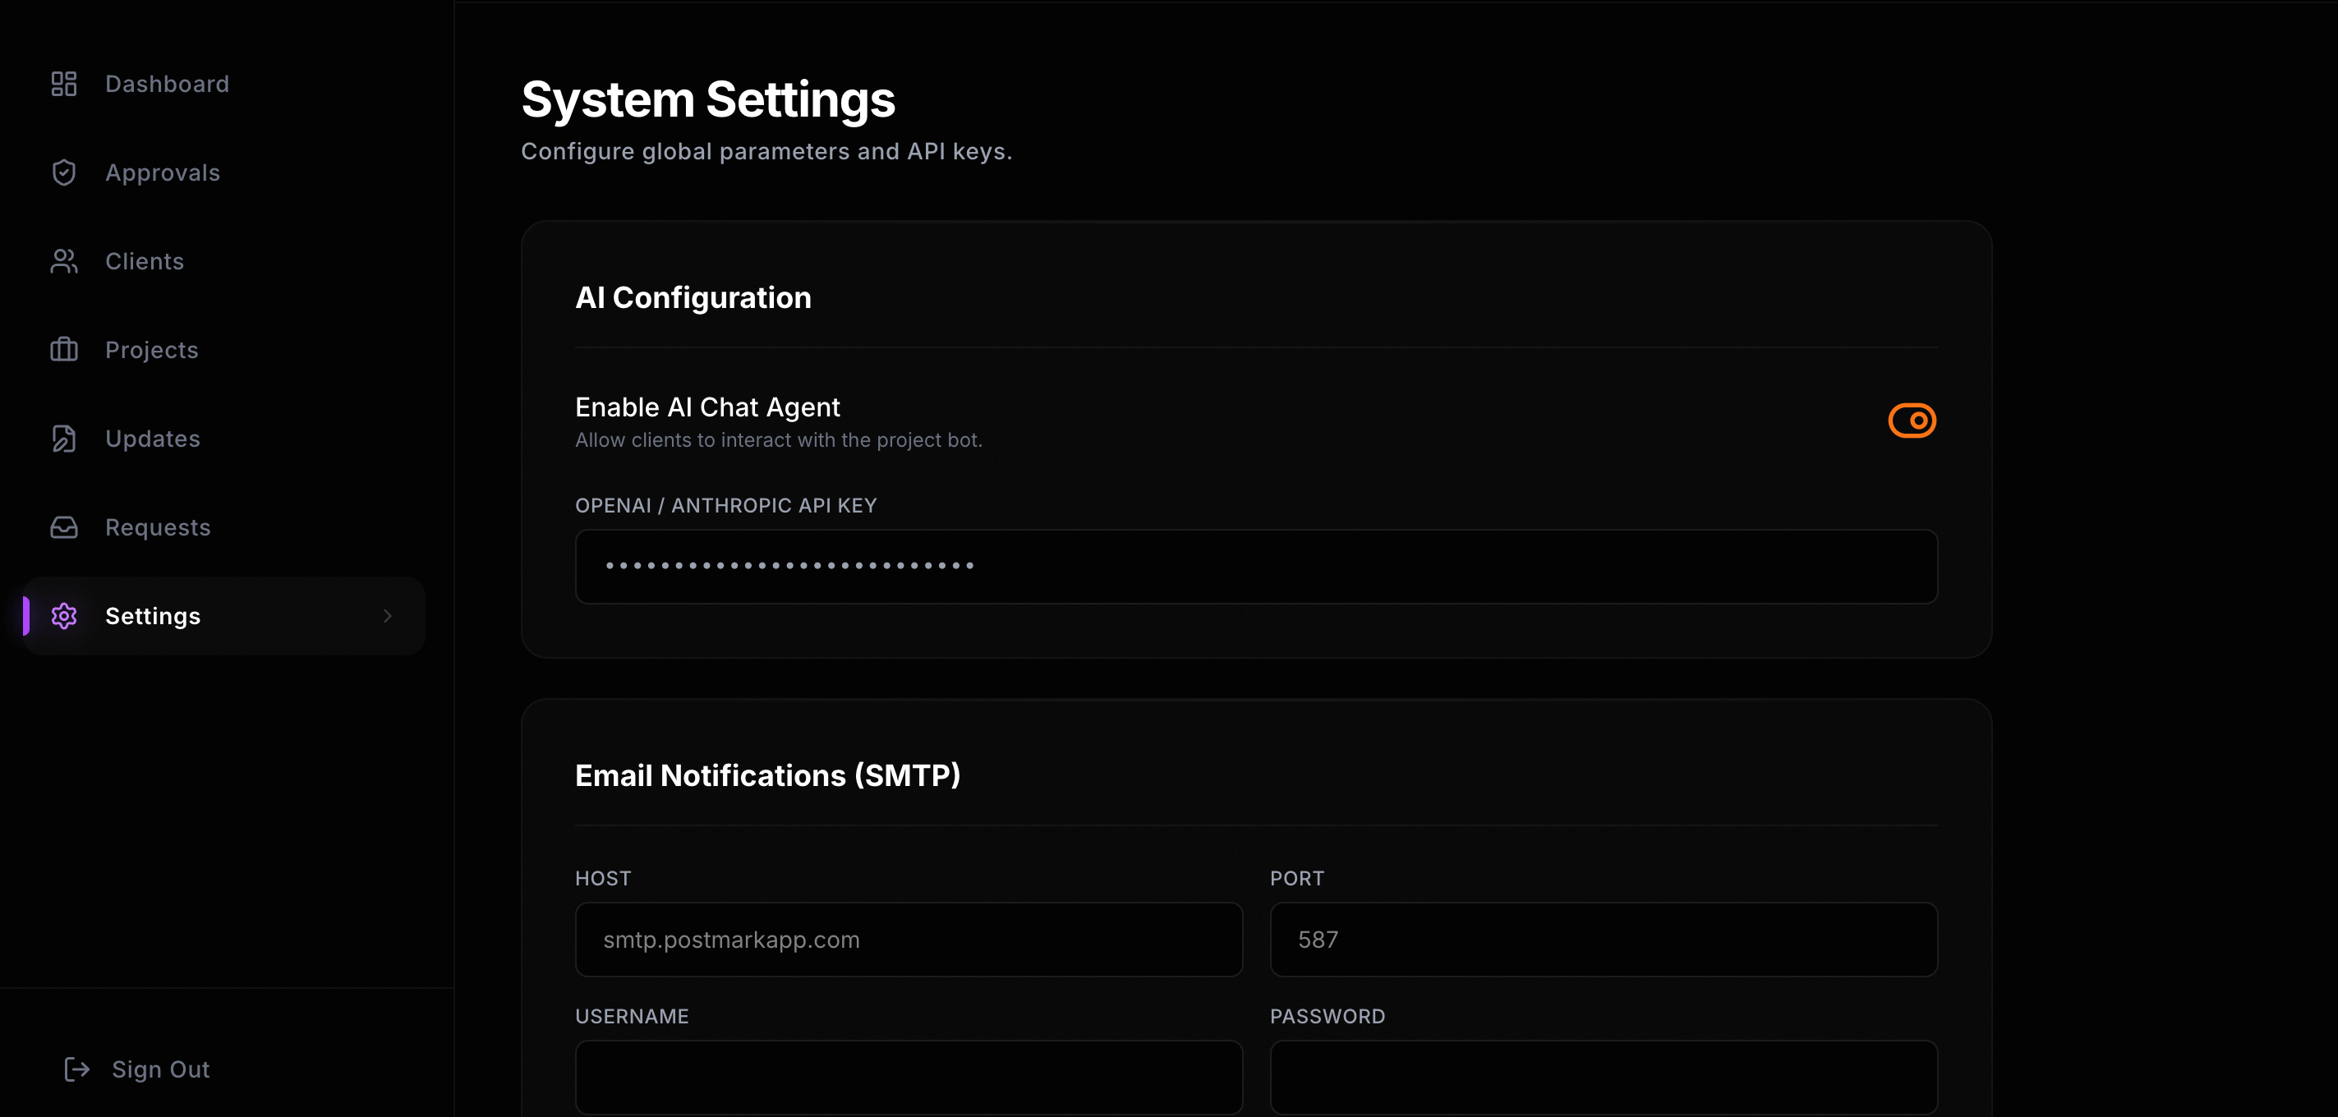Click the Settings gear icon
The height and width of the screenshot is (1117, 2338).
click(x=63, y=616)
